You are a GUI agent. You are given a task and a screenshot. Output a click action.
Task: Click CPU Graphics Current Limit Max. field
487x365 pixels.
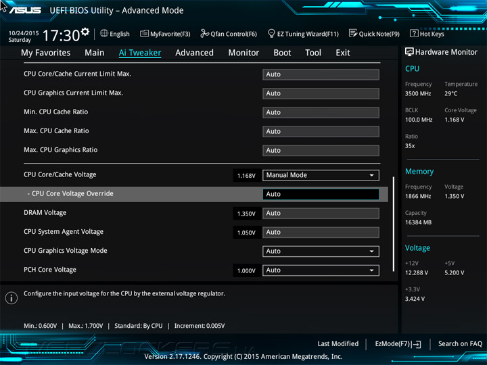(321, 93)
